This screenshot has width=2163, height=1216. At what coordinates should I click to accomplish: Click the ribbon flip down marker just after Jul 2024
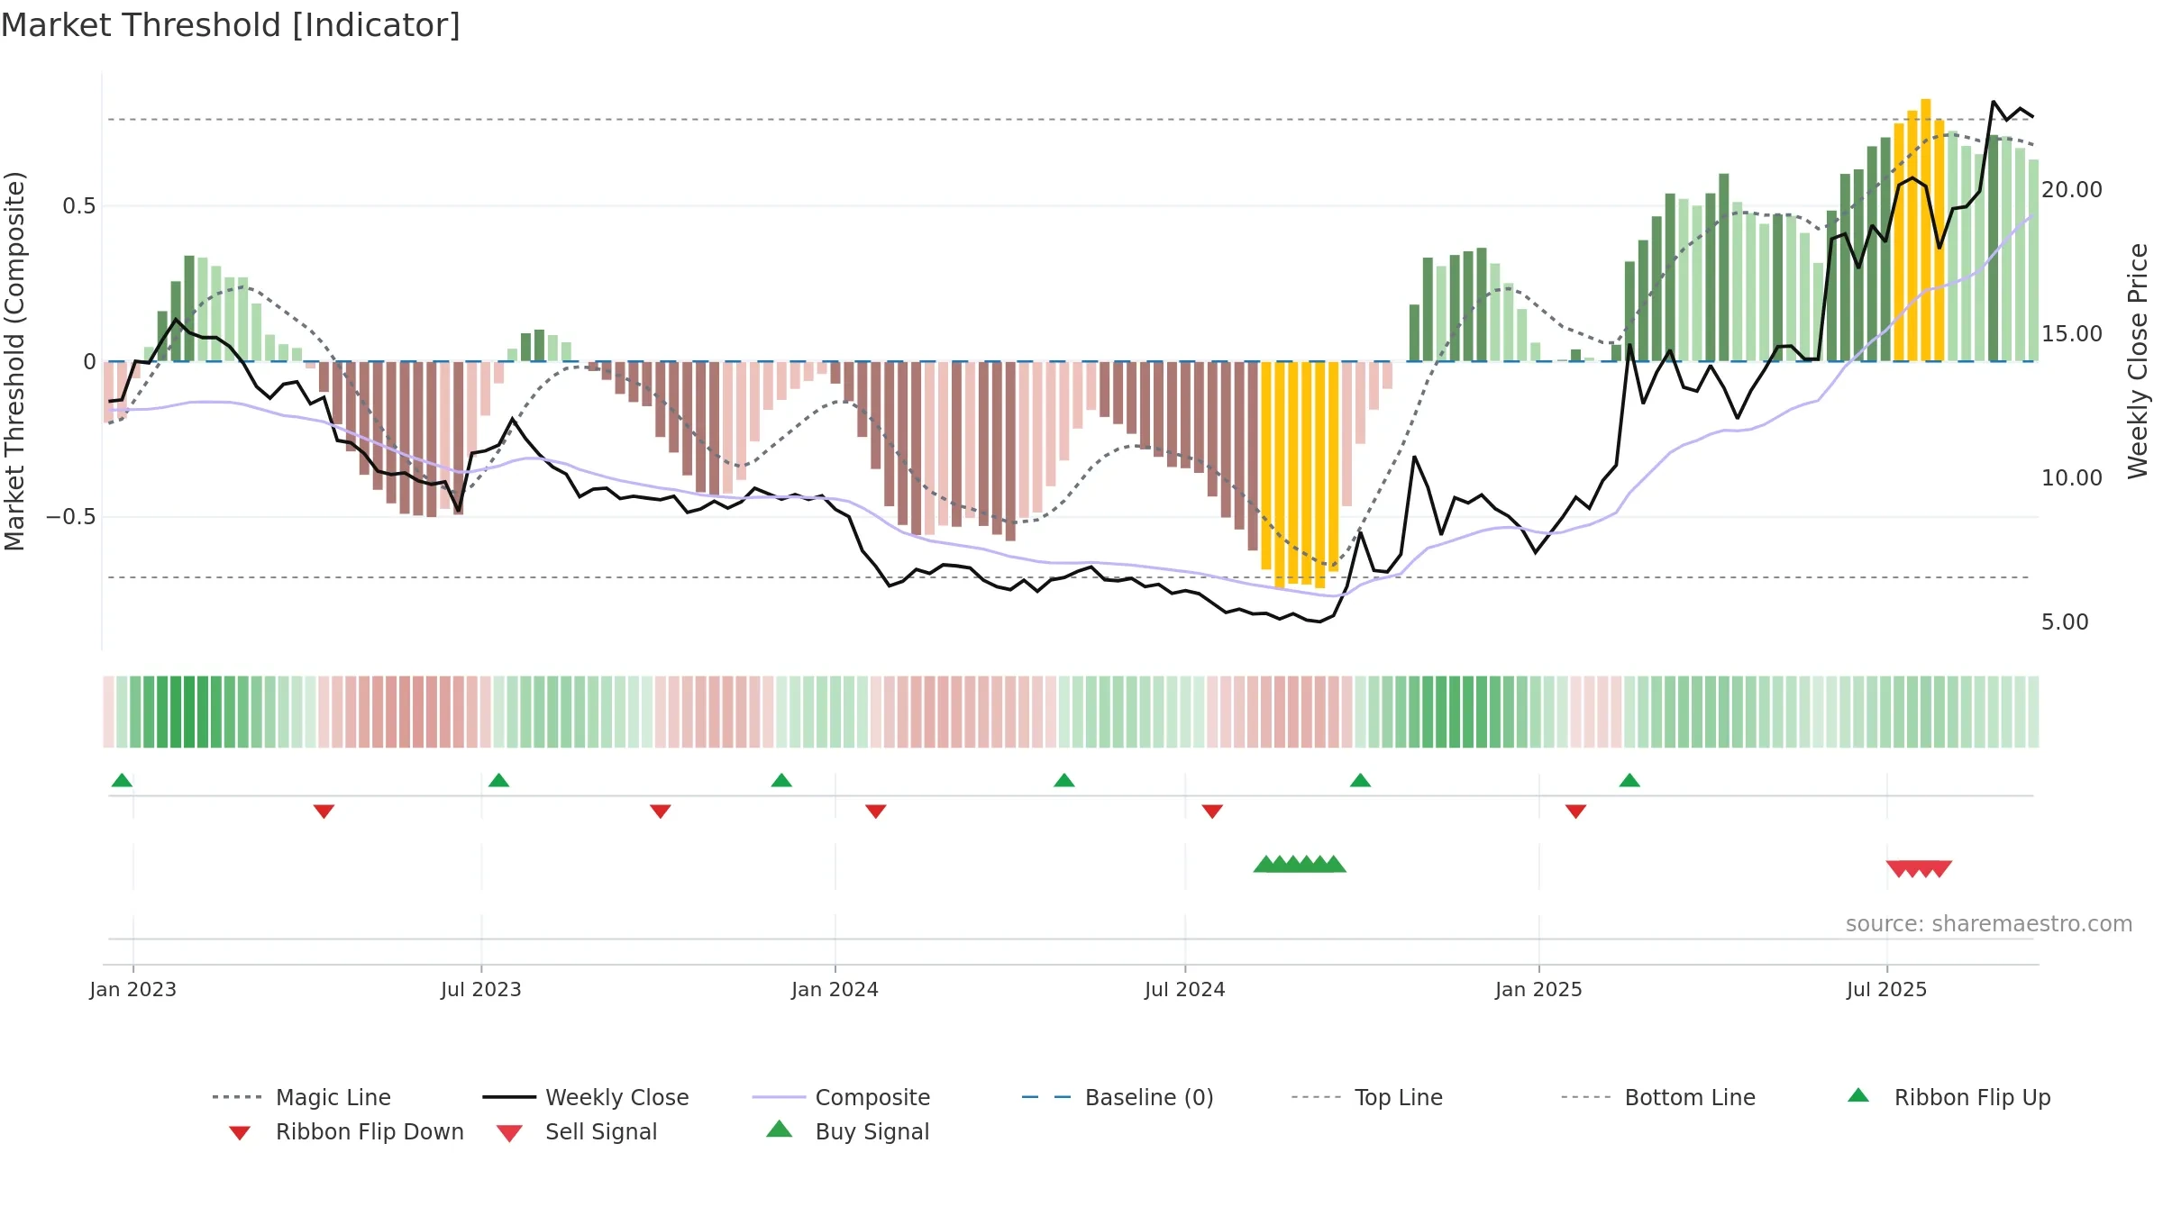pos(1212,812)
